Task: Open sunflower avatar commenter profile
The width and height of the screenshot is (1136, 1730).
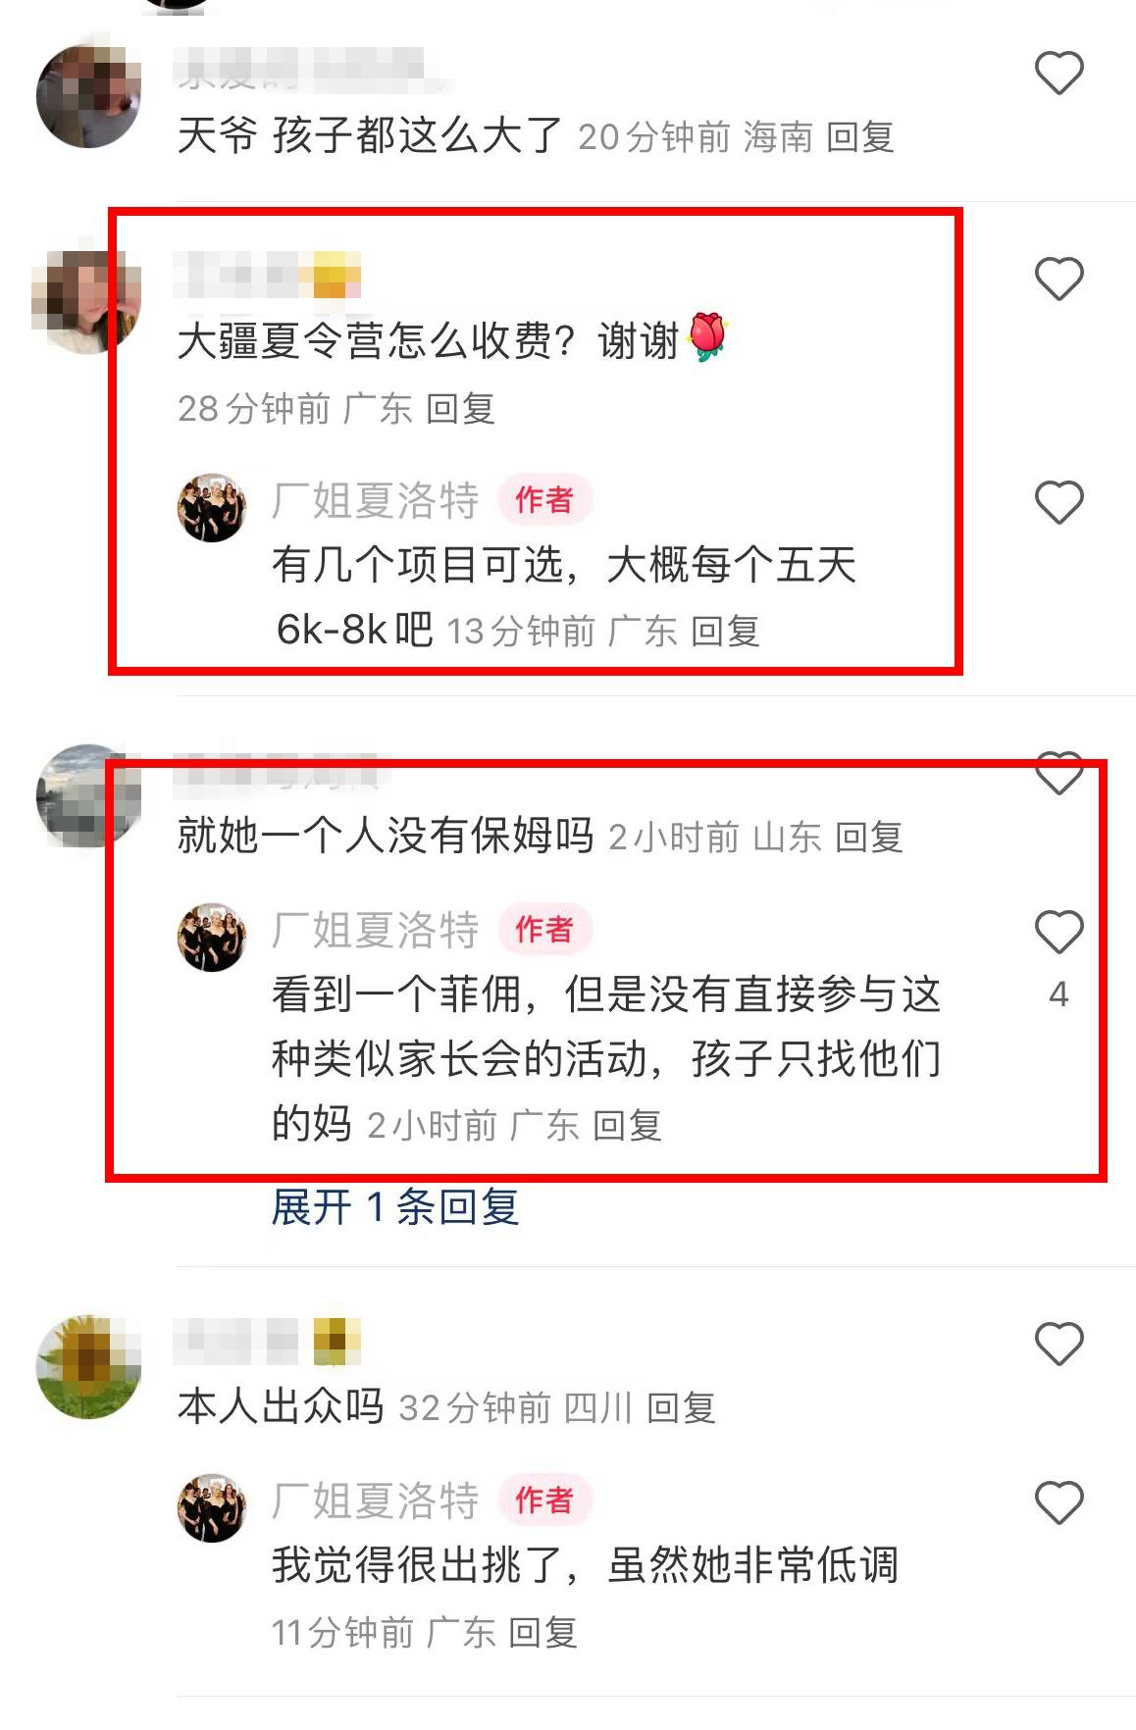Action: (88, 1367)
